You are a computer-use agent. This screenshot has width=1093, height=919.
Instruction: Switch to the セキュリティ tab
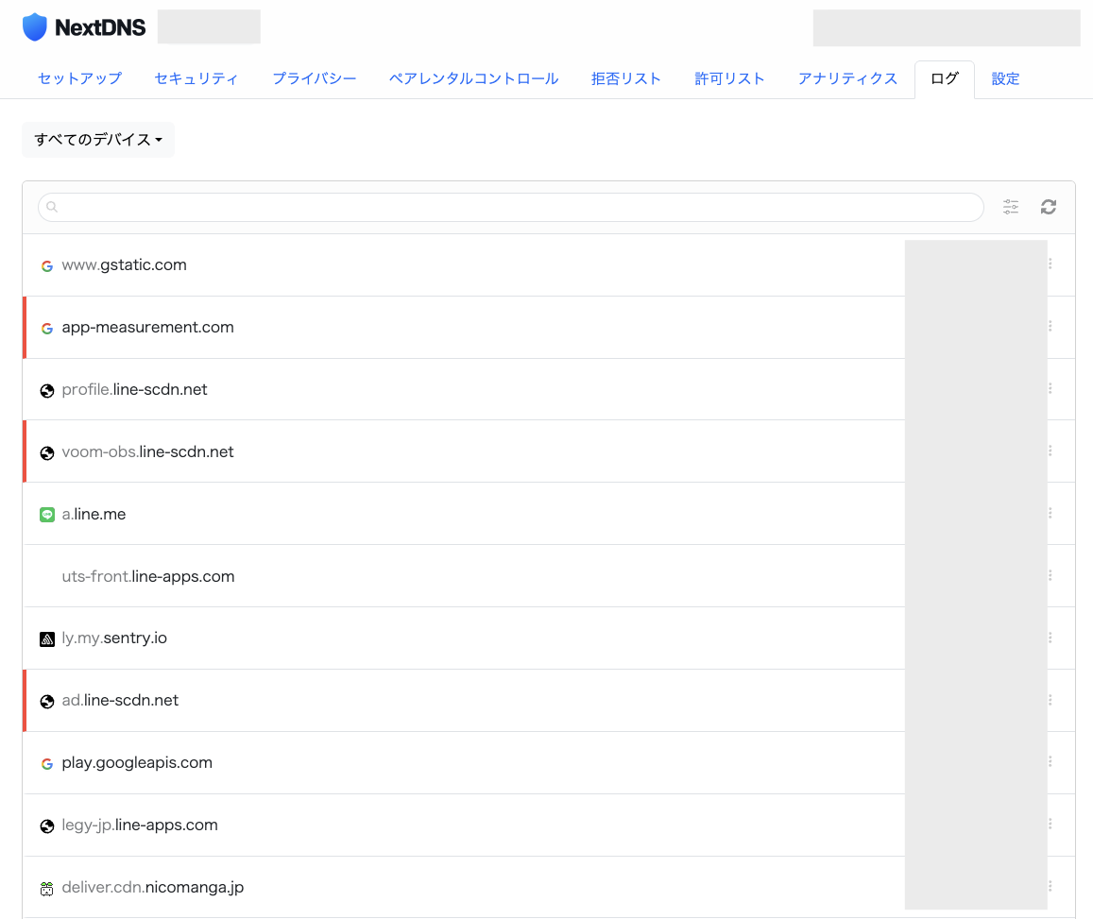[196, 78]
